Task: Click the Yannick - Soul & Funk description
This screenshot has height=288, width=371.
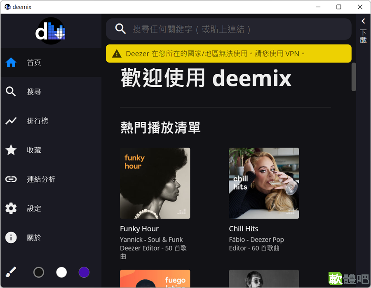Action: (153, 248)
